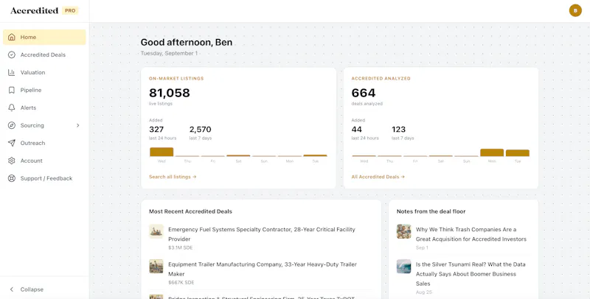Image resolution: width=590 pixels, height=299 pixels.
Task: Click the 664 deals analyzed figure
Action: 364,93
